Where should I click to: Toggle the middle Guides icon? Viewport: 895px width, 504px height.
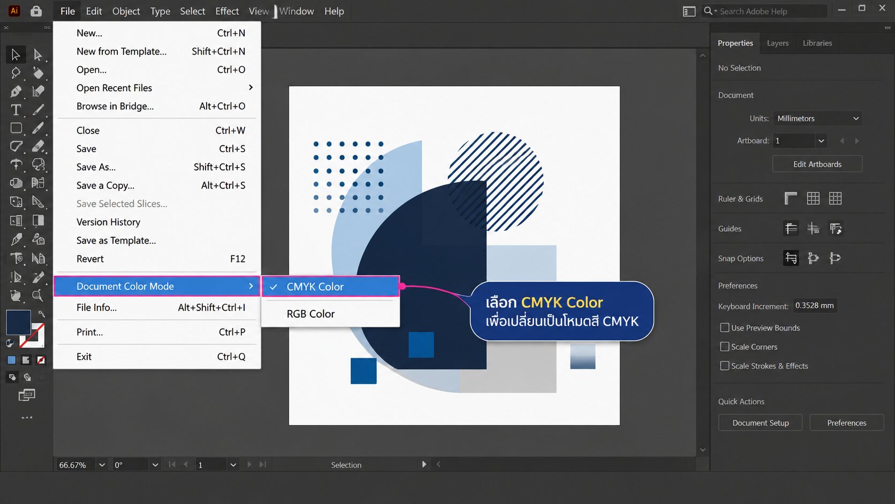(x=813, y=229)
